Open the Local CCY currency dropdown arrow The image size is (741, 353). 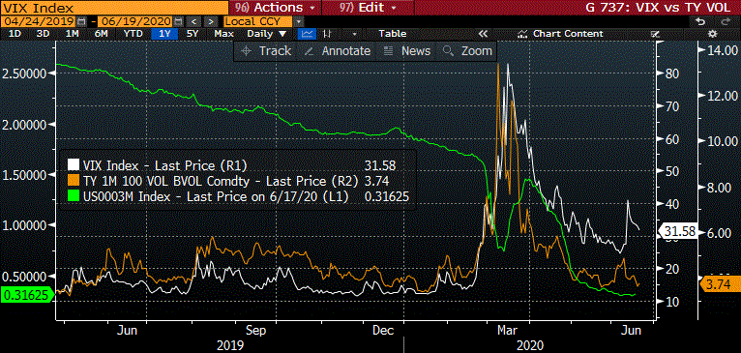pos(298,21)
